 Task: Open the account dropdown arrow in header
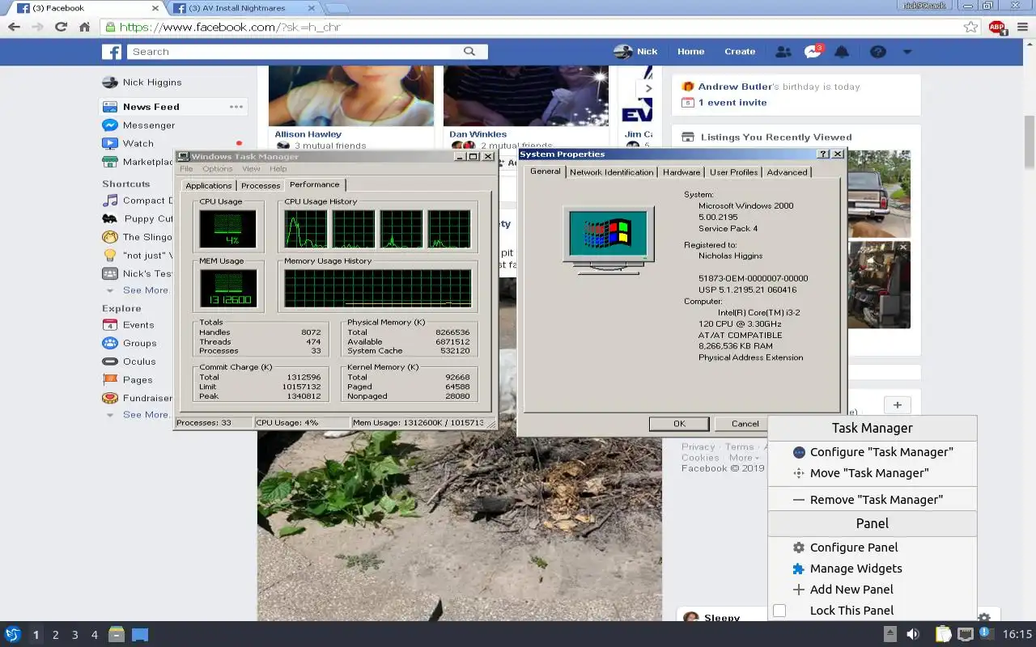click(906, 52)
